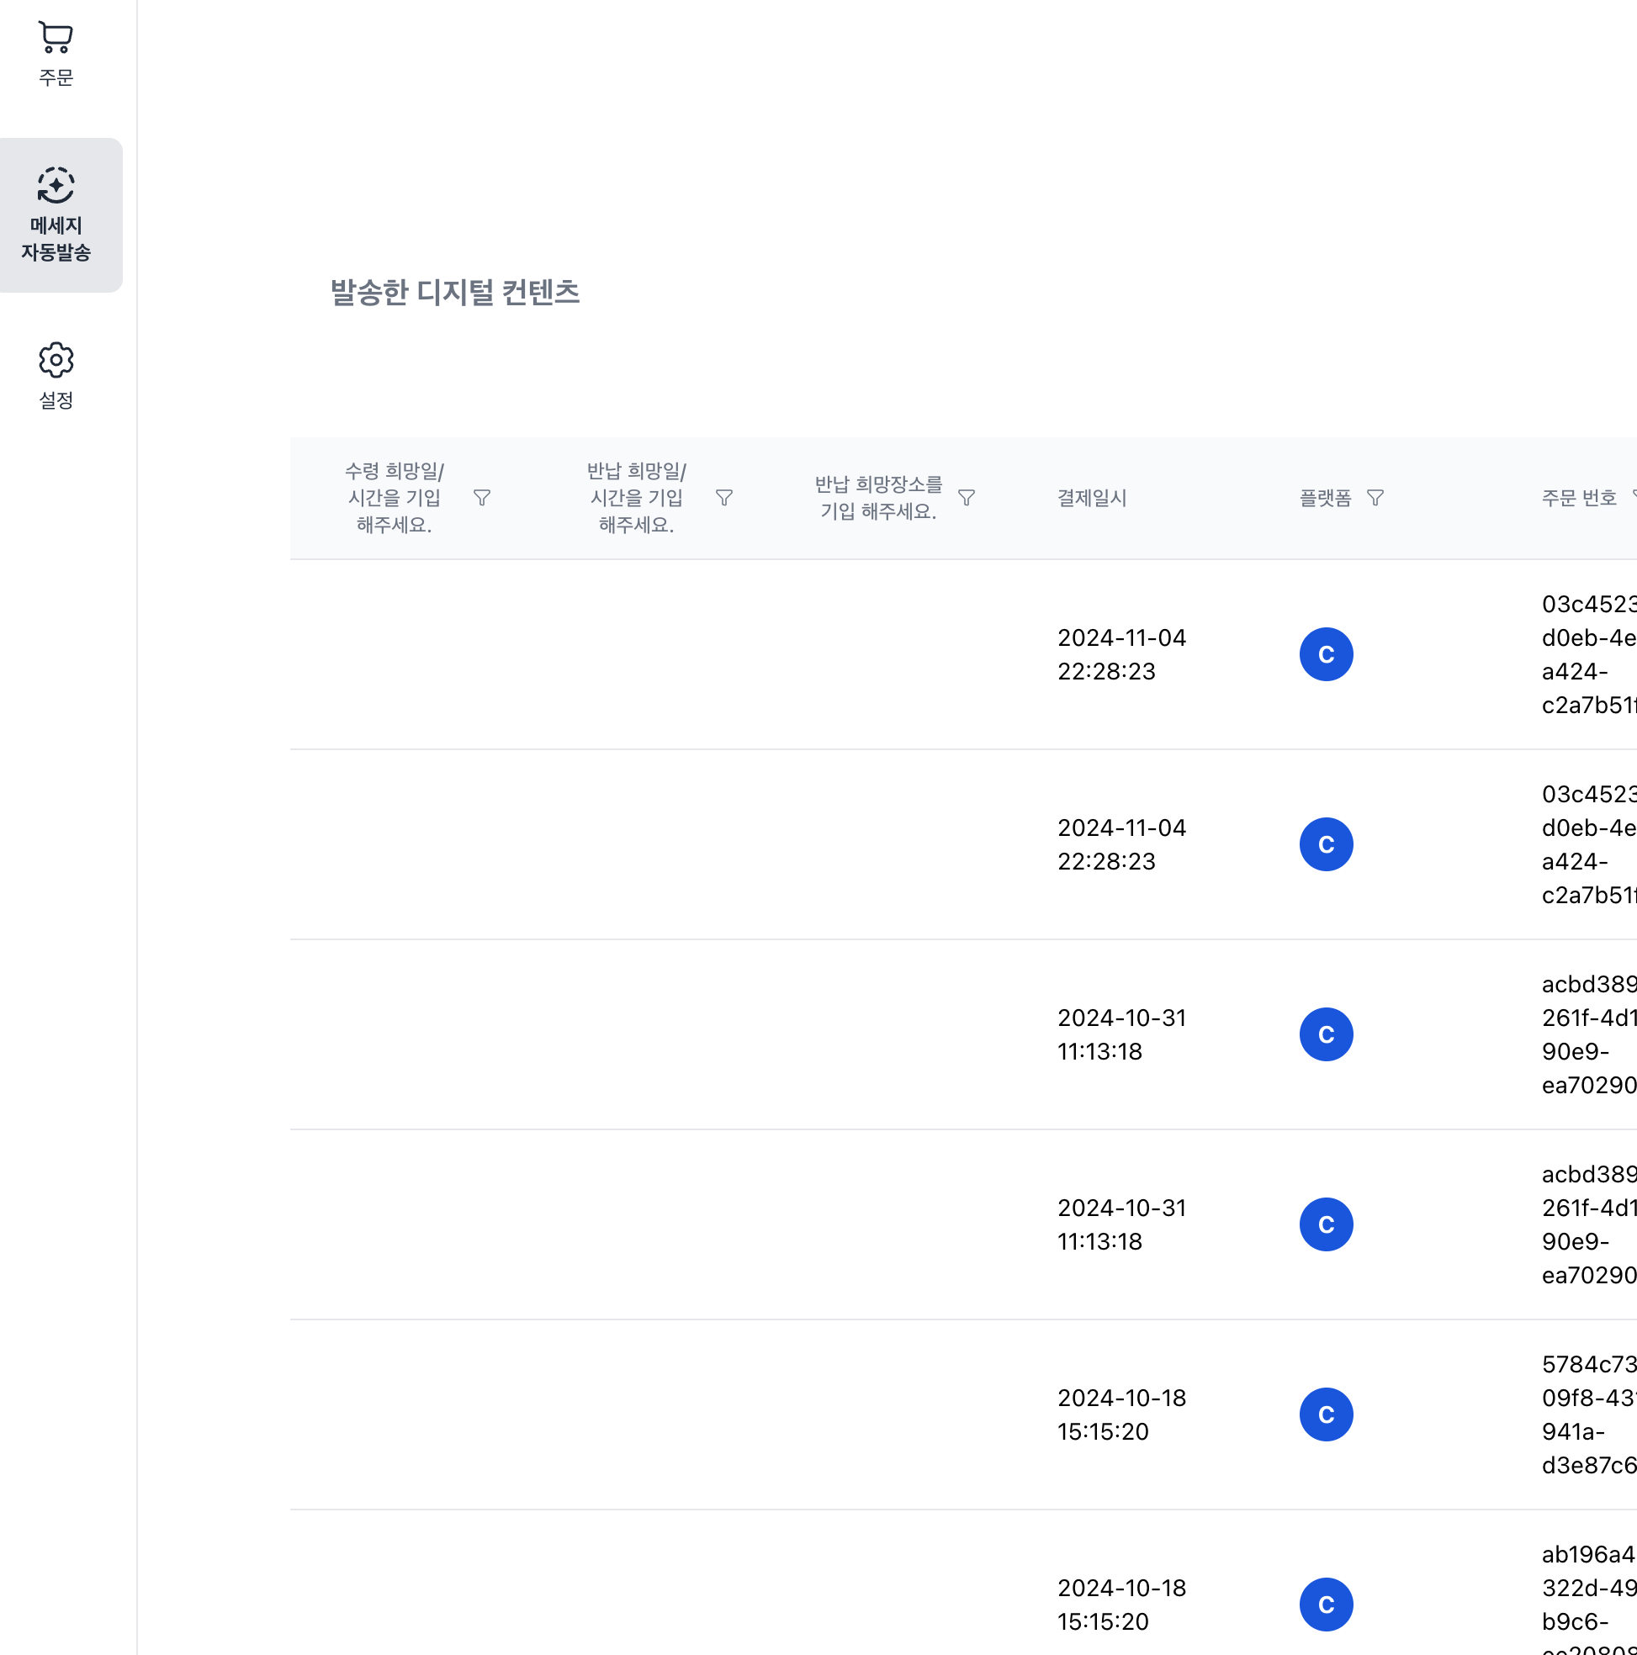Click order number starting with 5784c73
Screen dimensions: 1637x1655
(x=1588, y=1414)
